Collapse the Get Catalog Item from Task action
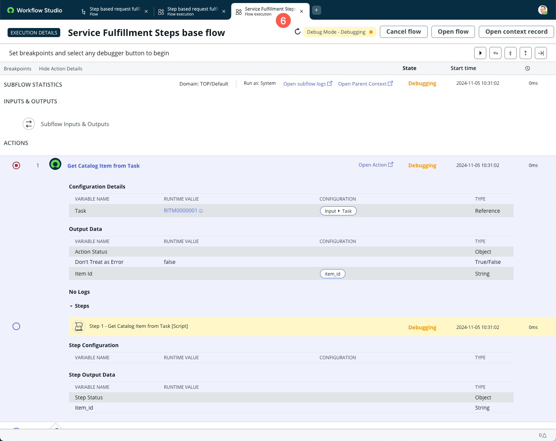The image size is (556, 441). 103,166
